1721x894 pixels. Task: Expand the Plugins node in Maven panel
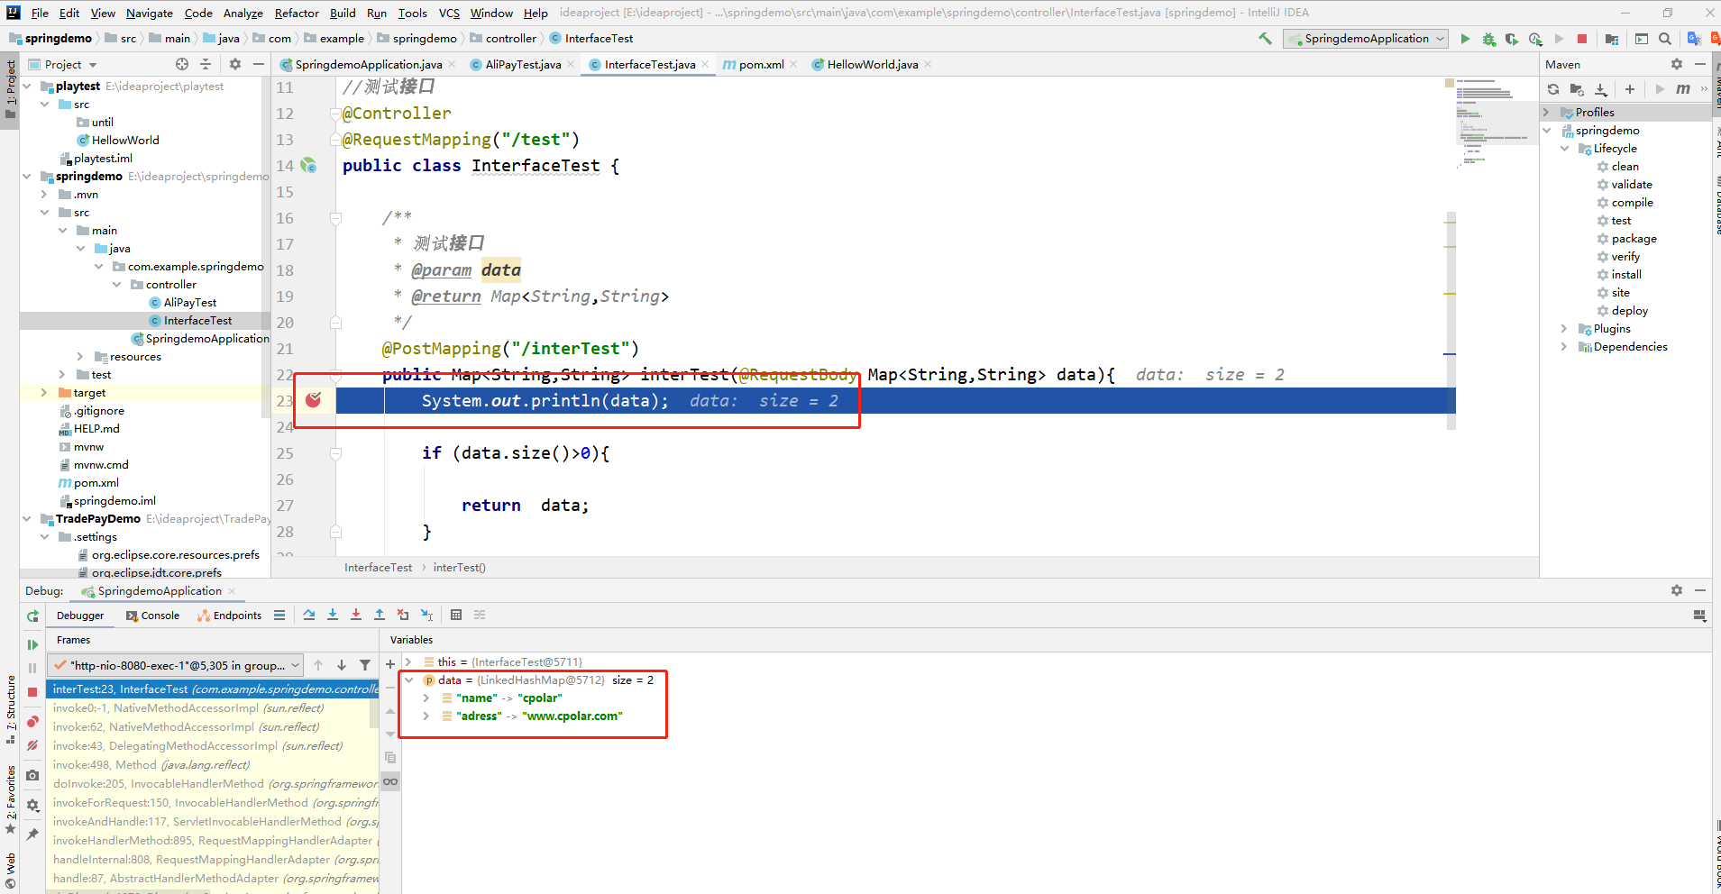tap(1564, 328)
